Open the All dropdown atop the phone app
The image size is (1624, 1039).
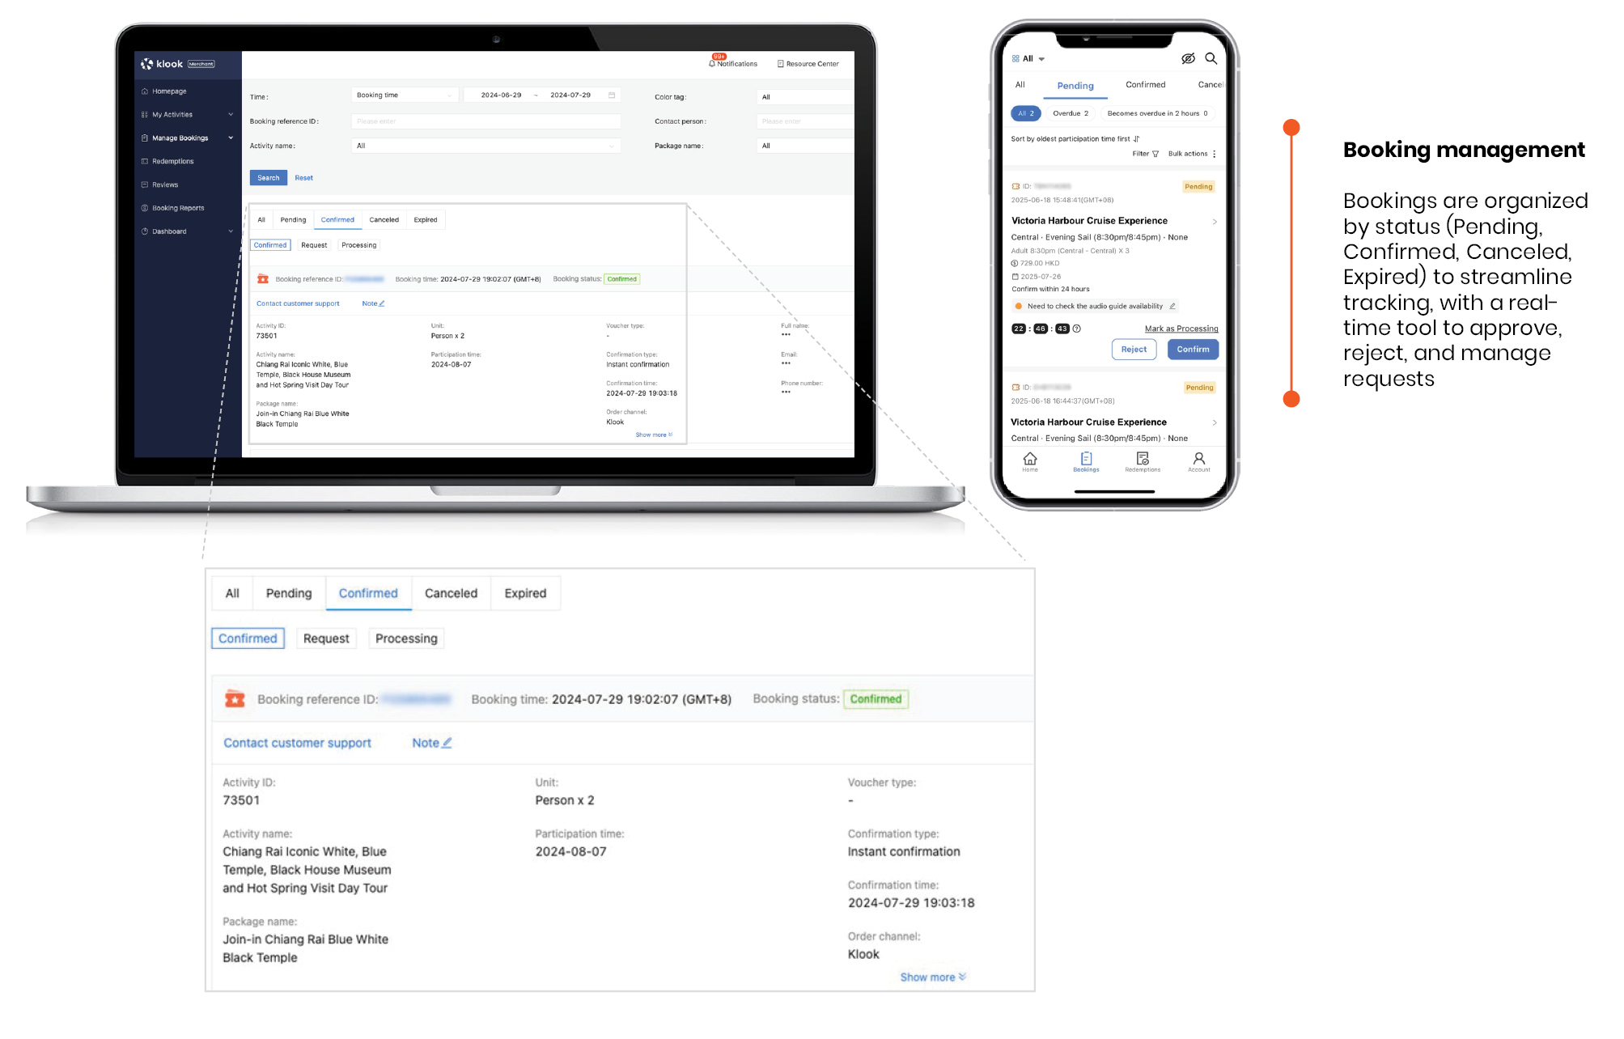(1028, 59)
